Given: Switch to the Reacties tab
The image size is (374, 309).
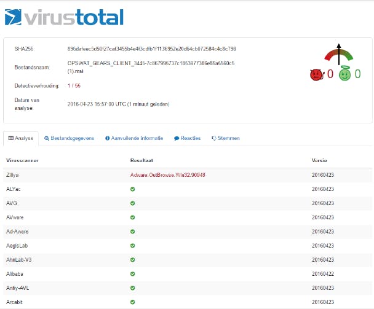Looking at the screenshot, I should point(188,138).
